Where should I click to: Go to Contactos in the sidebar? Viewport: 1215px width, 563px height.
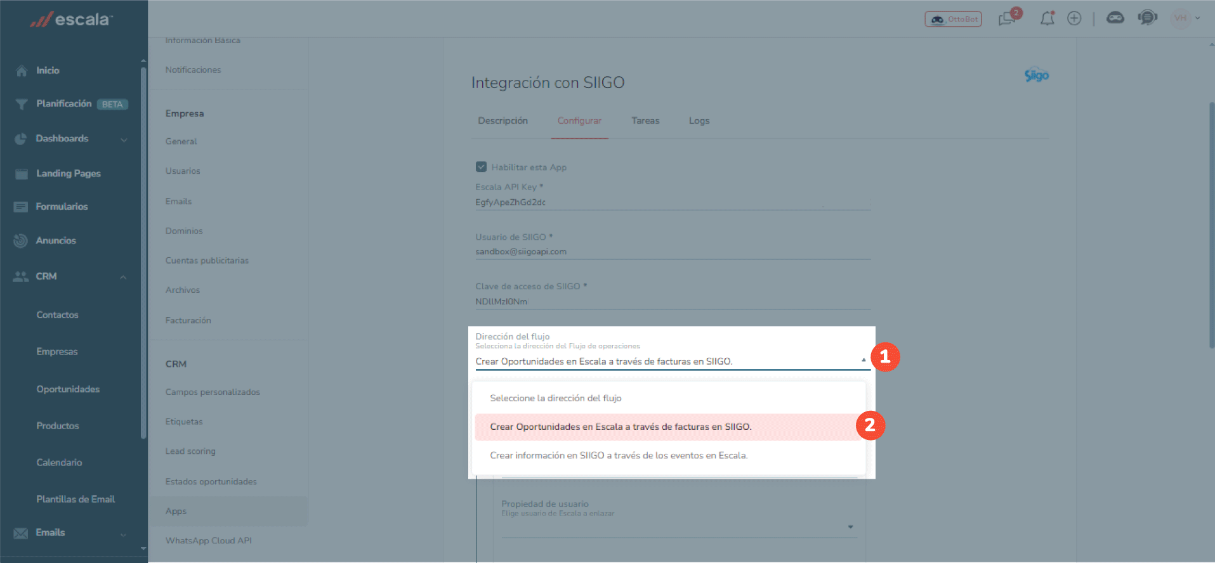tap(58, 314)
